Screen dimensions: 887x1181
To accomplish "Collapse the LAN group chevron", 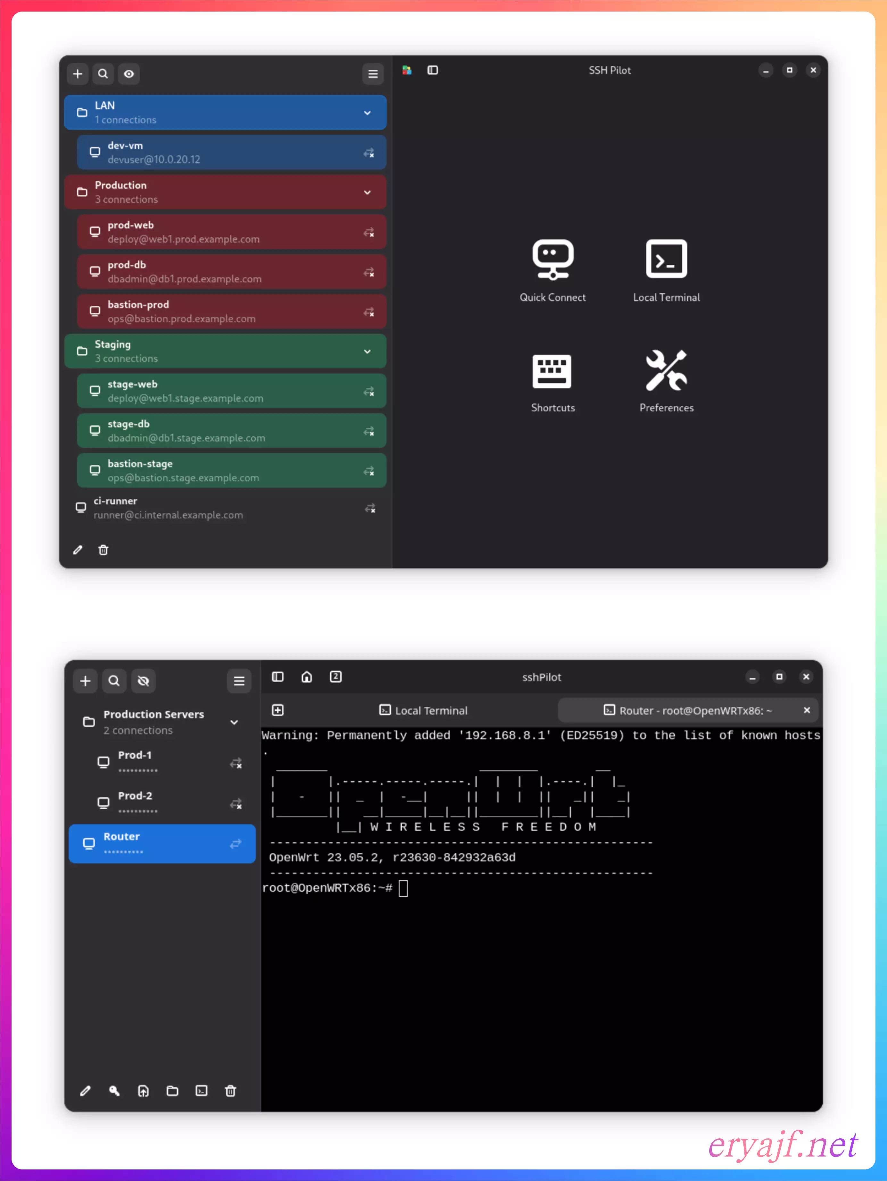I will pyautogui.click(x=367, y=113).
